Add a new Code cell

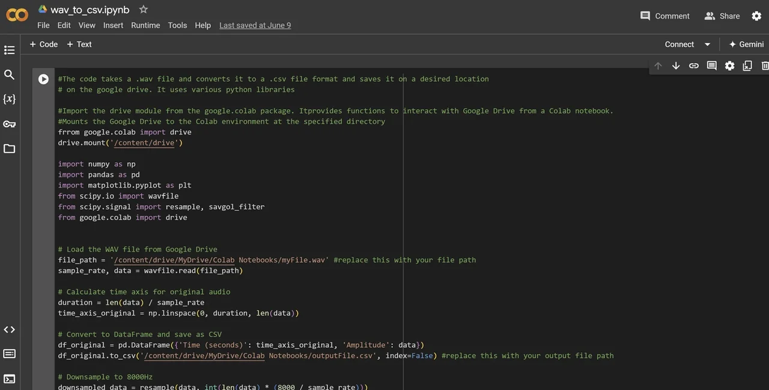(44, 44)
